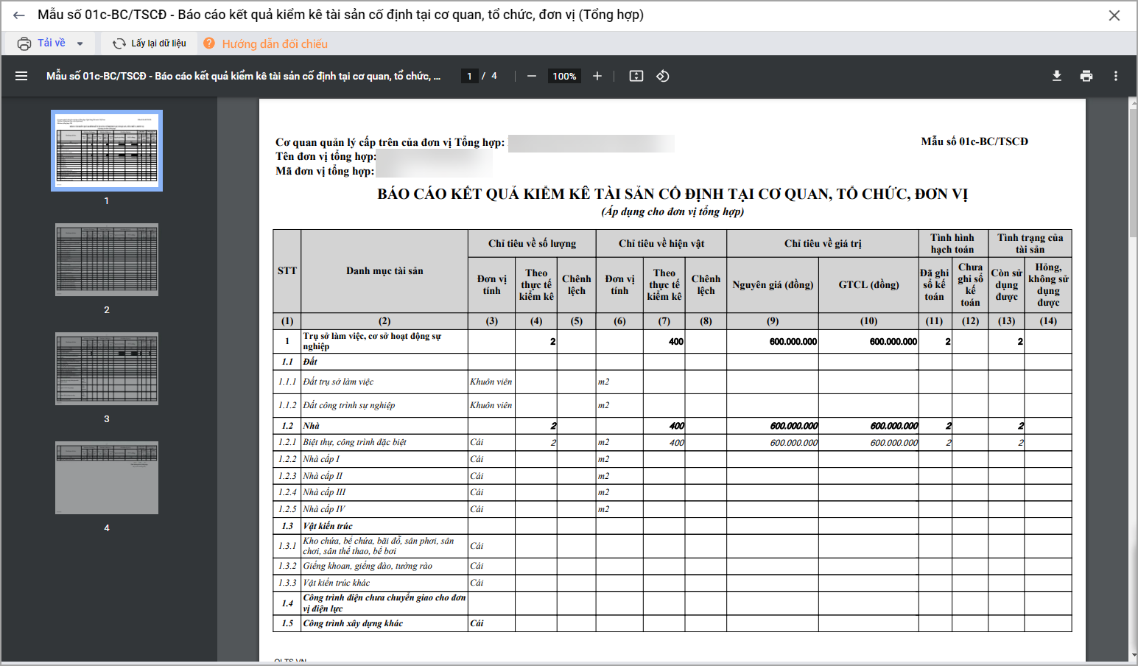Click the 'Chỉ tiêu về số lượng' header

[533, 244]
